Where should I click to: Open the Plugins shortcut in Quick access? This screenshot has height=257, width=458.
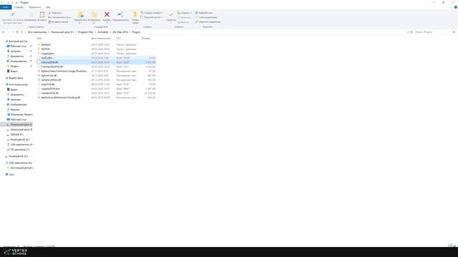pos(14,66)
